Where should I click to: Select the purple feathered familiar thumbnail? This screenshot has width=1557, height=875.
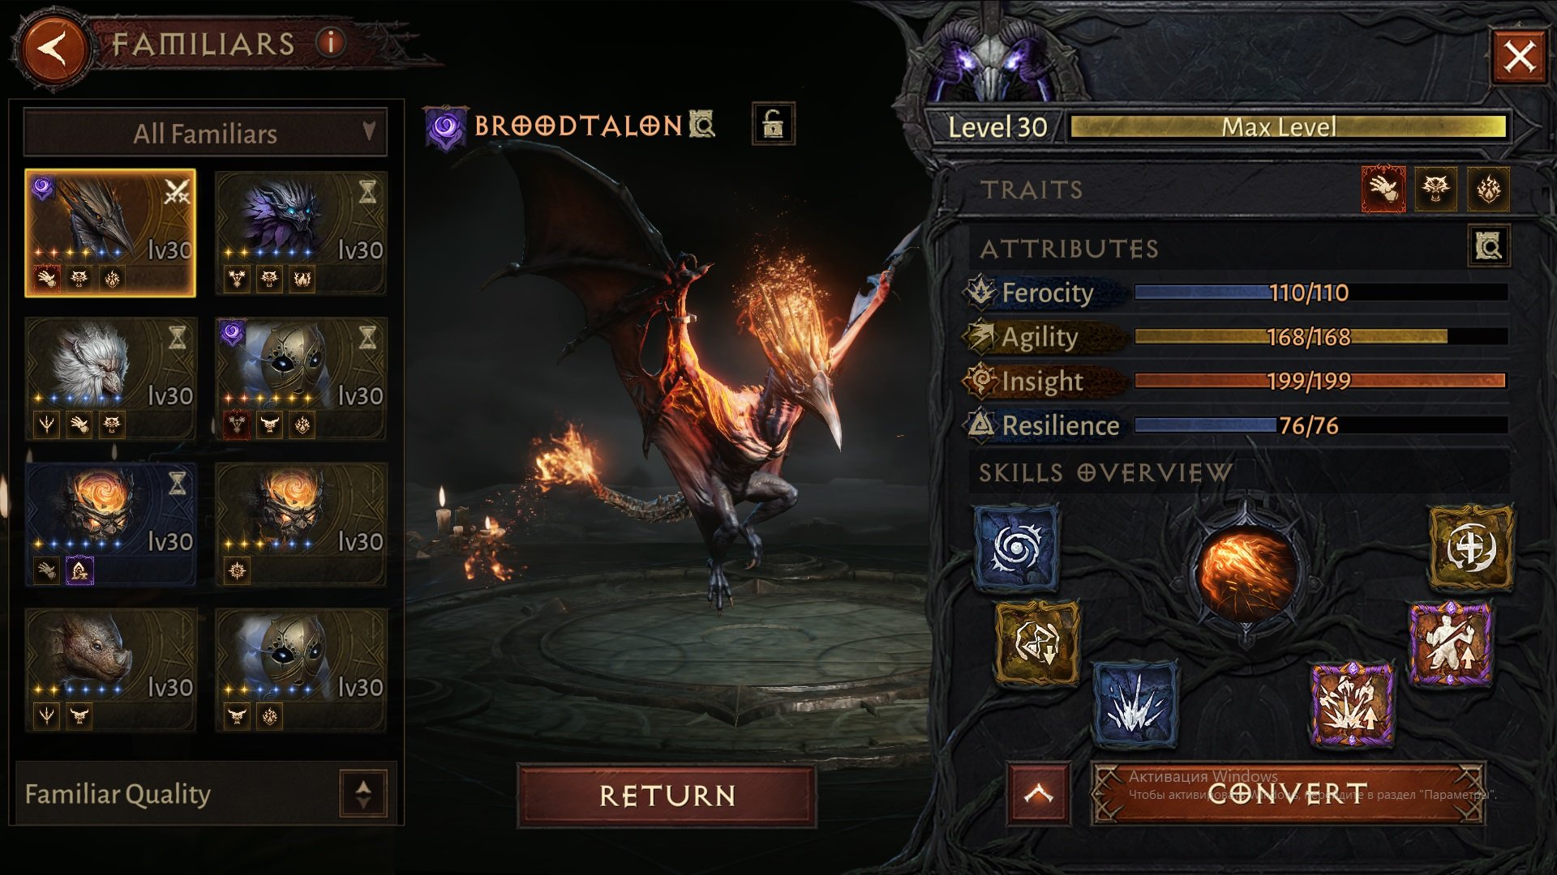(x=301, y=233)
